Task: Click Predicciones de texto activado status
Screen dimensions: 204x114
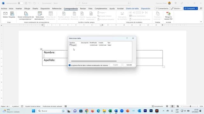Action: pos(52,106)
